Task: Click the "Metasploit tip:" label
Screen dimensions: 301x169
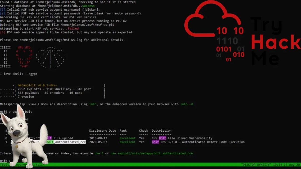Action: pos(13,104)
